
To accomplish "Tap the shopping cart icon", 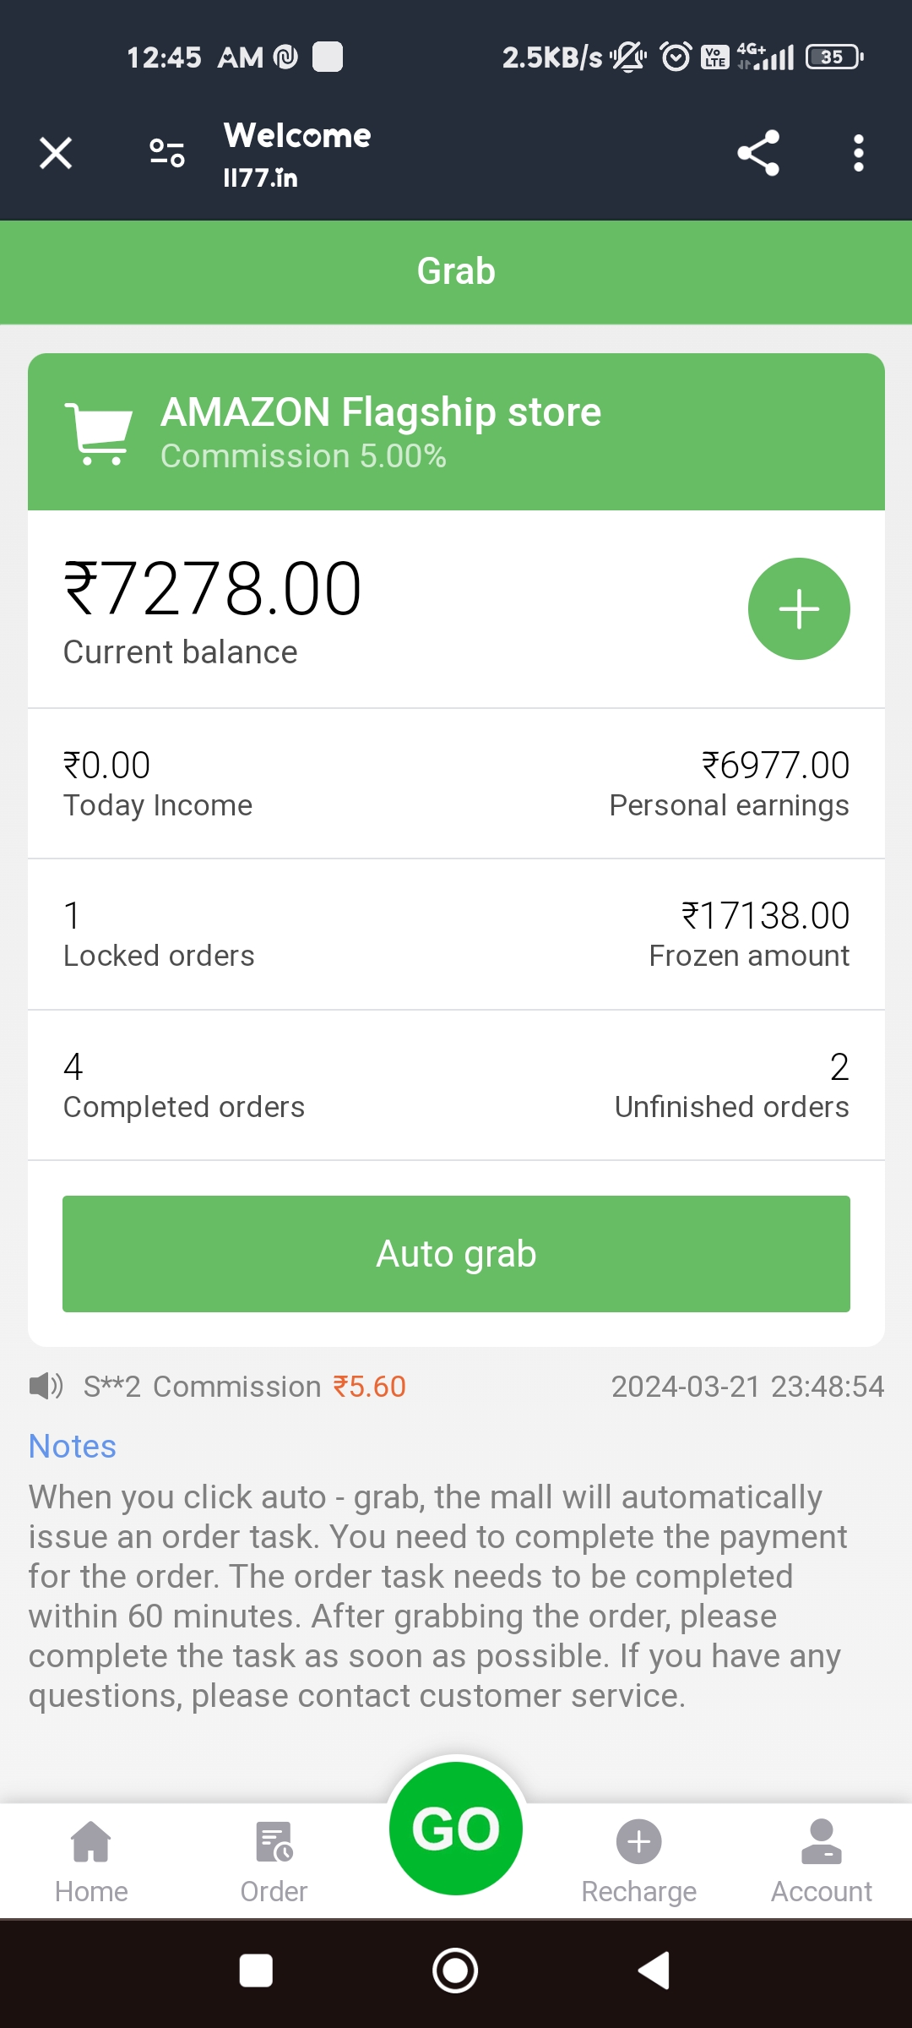I will point(99,433).
